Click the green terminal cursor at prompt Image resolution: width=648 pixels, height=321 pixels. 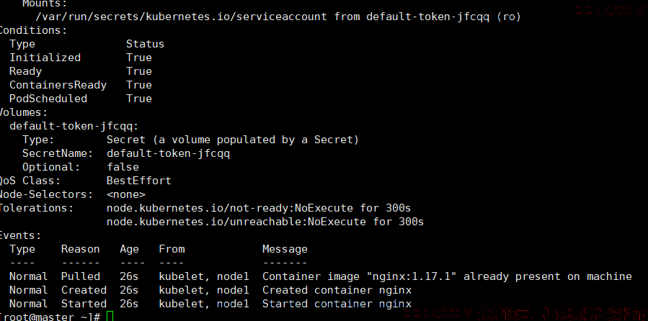(110, 317)
